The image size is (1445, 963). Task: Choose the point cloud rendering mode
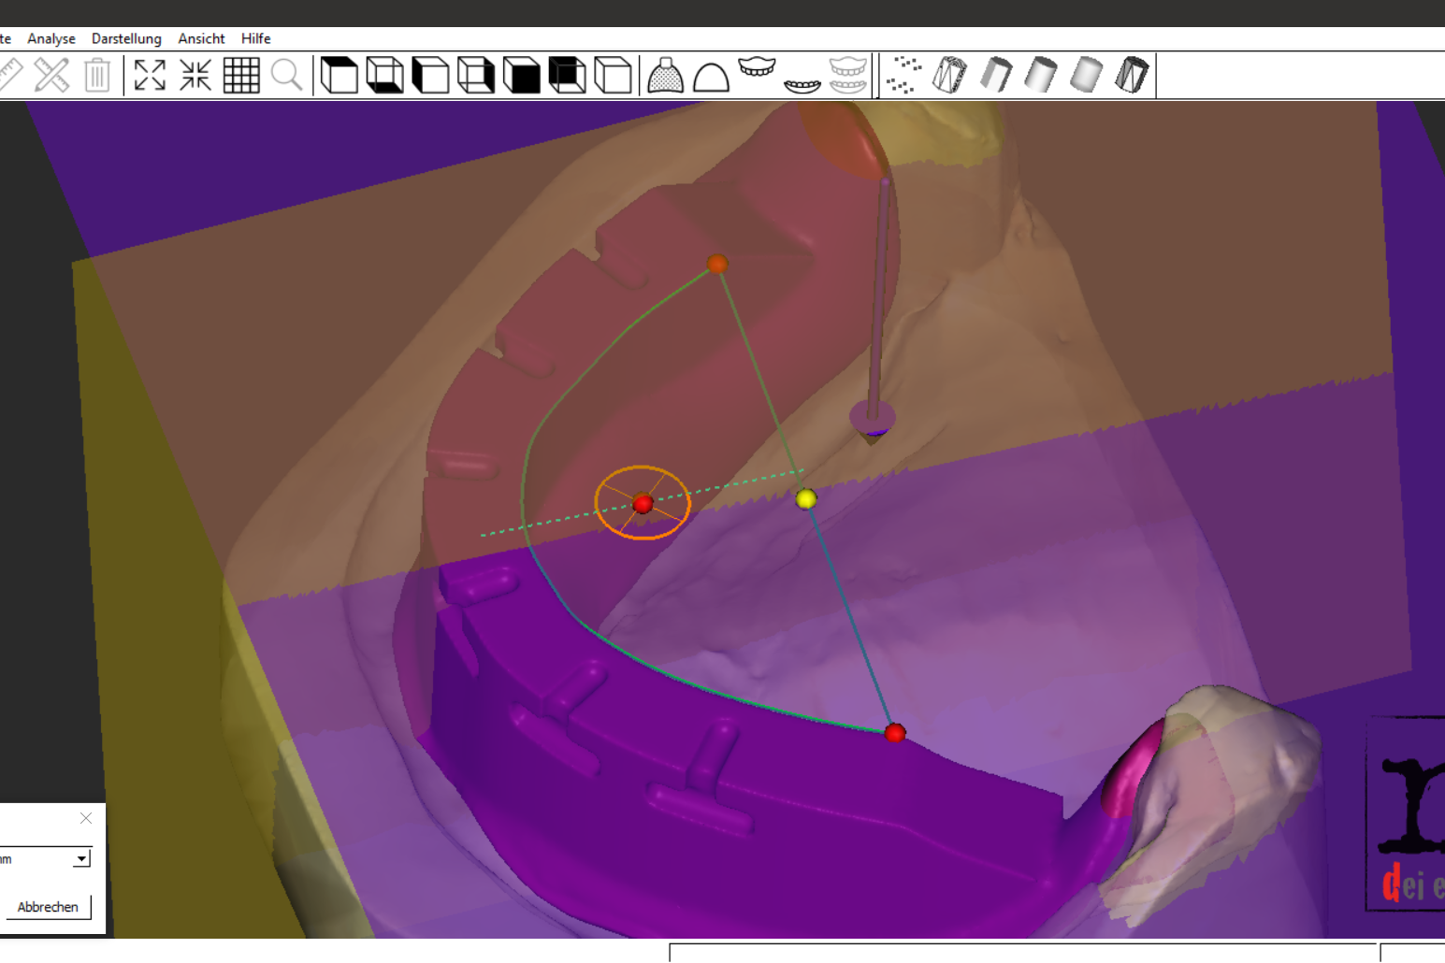pos(903,75)
